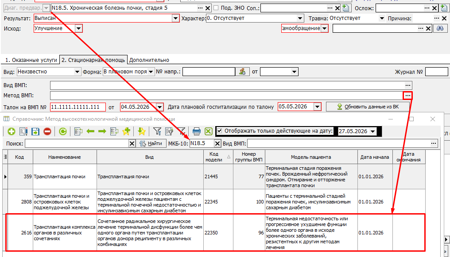The width and height of the screenshot is (450, 257).
Task: Click the red delete record icon
Action: coord(47,131)
